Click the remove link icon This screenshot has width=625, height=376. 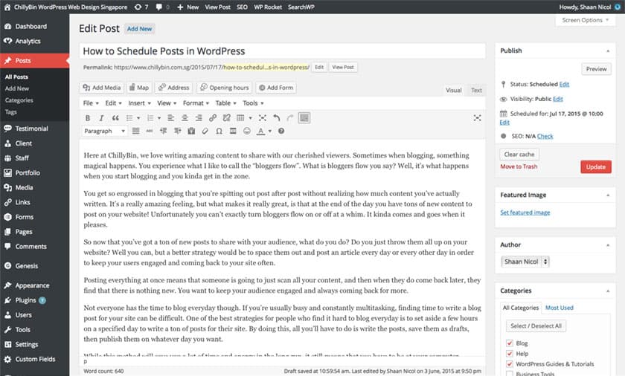tap(226, 117)
